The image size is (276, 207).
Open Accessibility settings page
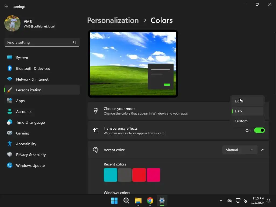[x=42, y=144]
